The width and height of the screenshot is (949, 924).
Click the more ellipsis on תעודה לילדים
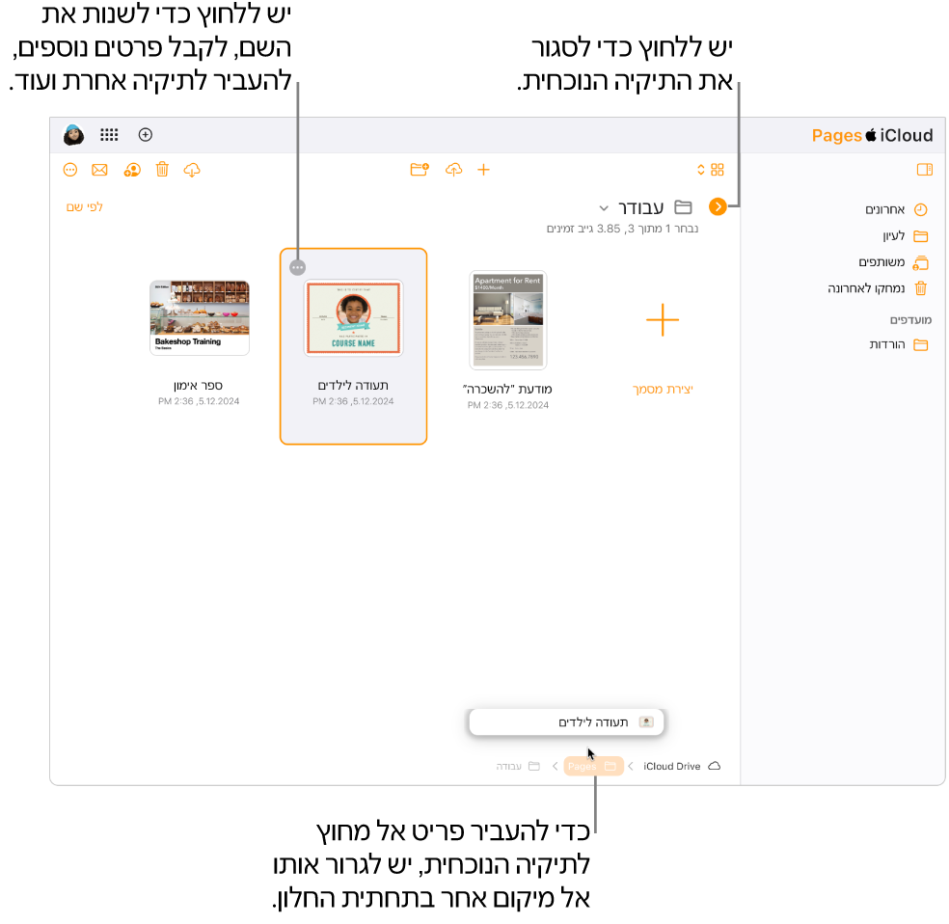pos(297,267)
